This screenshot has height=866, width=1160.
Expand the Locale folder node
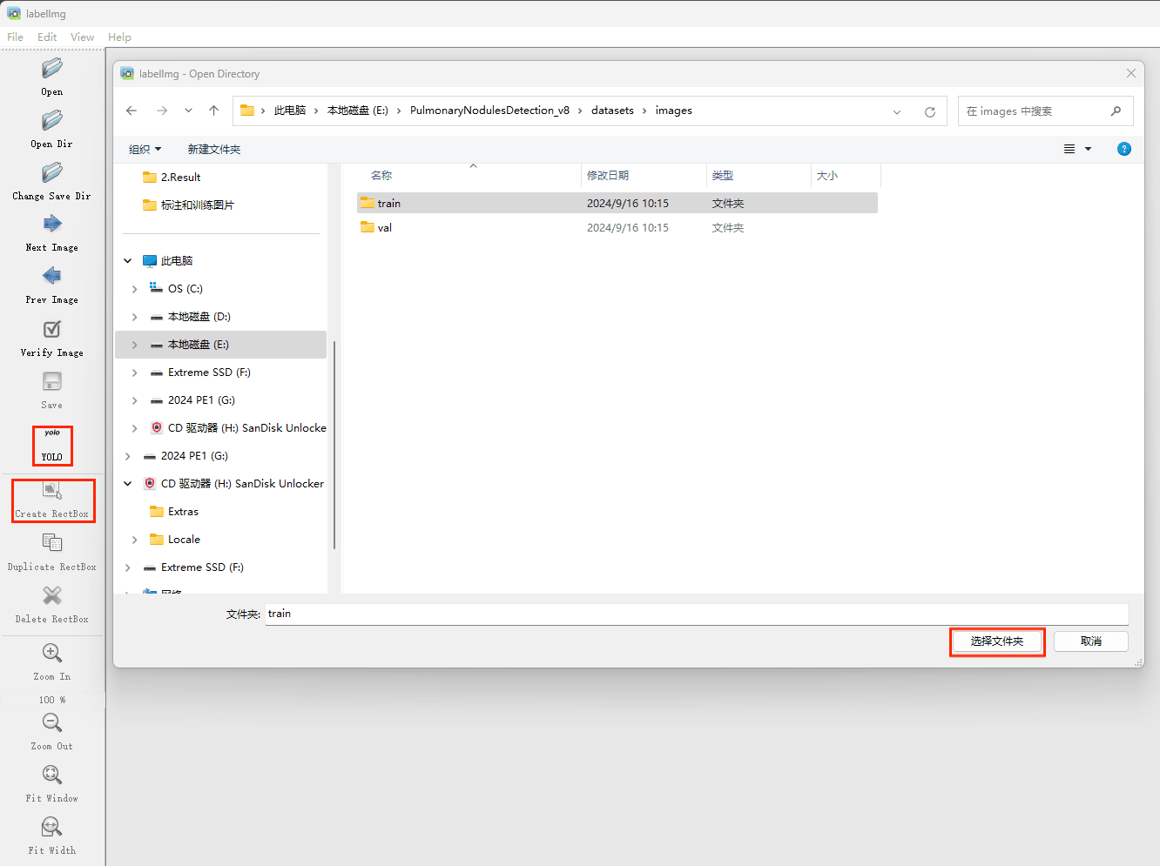pyautogui.click(x=135, y=540)
